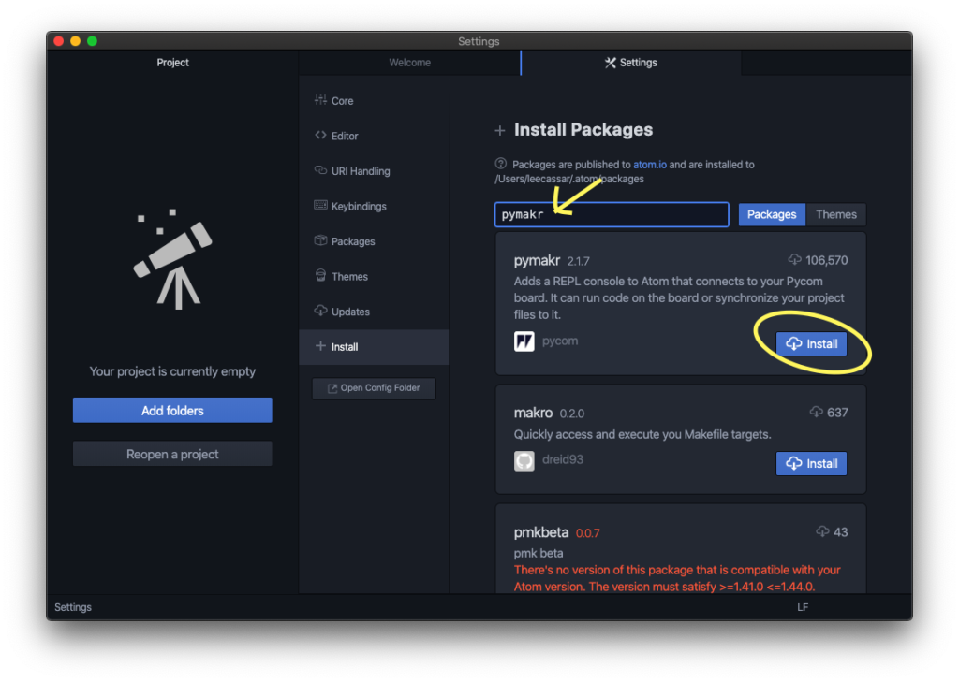Click the Themes paint bucket icon
The width and height of the screenshot is (959, 682).
(x=320, y=275)
